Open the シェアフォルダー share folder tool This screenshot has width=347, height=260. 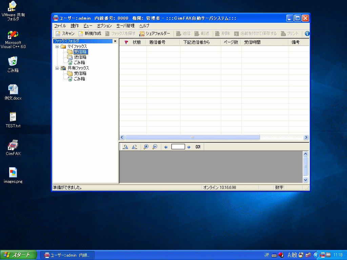click(x=155, y=34)
